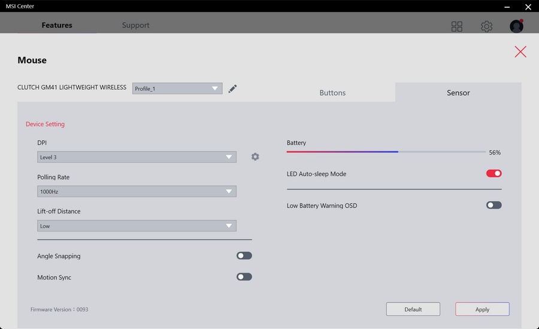Screen dimensions: 539x329
Task: Click the 56% battery value
Action: (x=495, y=153)
